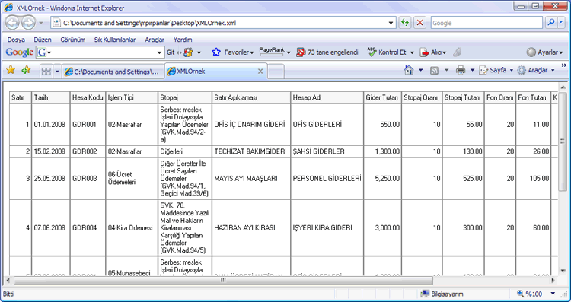The height and width of the screenshot is (302, 571).
Task: Click the 04-Kira Ödemesi cell
Action: (x=132, y=227)
